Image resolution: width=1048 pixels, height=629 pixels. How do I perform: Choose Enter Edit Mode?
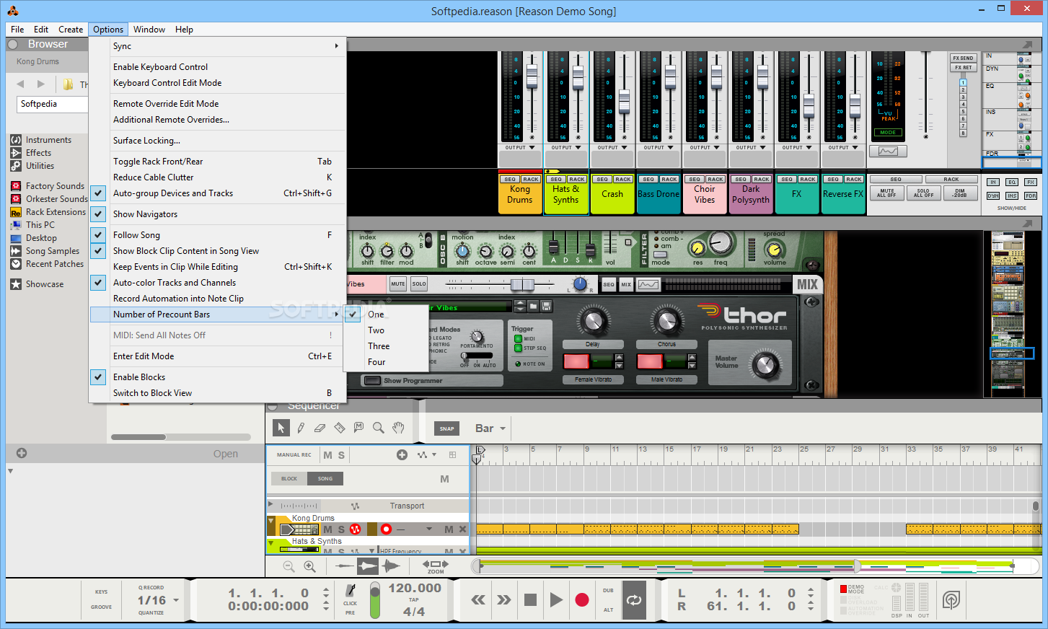[219, 356]
